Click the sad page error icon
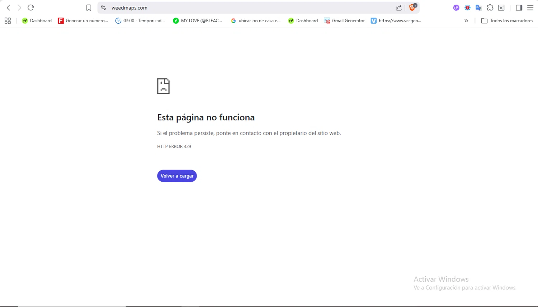Image resolution: width=538 pixels, height=307 pixels. [x=163, y=86]
